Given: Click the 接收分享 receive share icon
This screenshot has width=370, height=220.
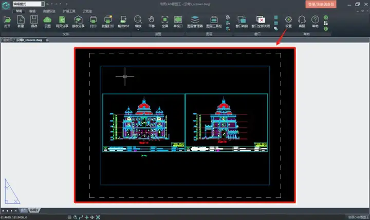Looking at the screenshot, I should (78, 20).
